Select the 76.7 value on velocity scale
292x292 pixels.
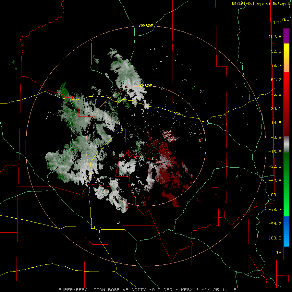coord(276,65)
